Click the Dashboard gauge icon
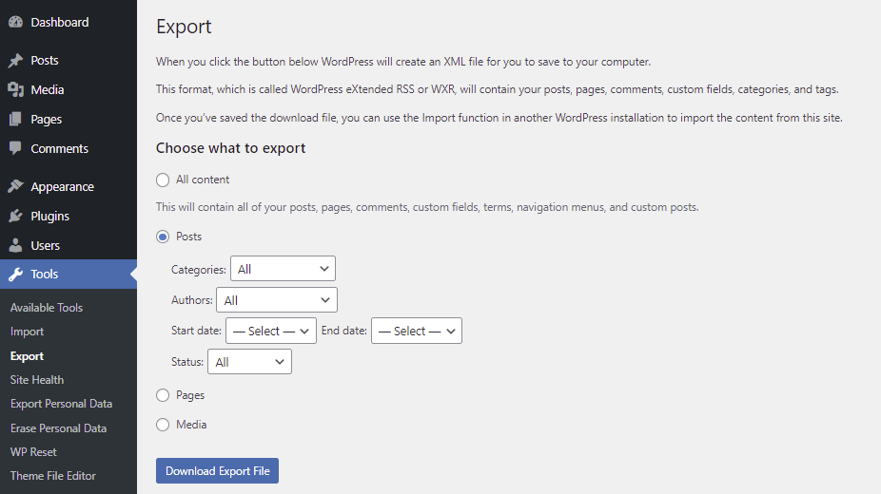881x494 pixels. pos(15,22)
